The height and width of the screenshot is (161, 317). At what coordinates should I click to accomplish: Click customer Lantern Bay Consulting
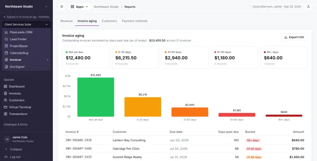tap(129, 140)
